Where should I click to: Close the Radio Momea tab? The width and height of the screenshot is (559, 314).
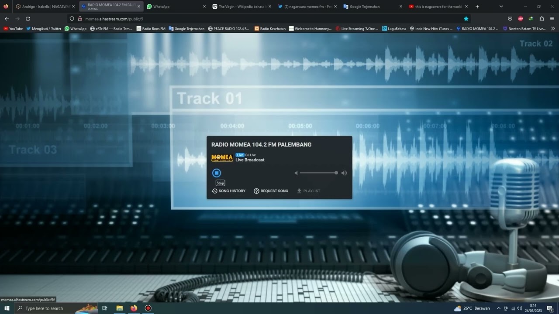click(x=139, y=7)
